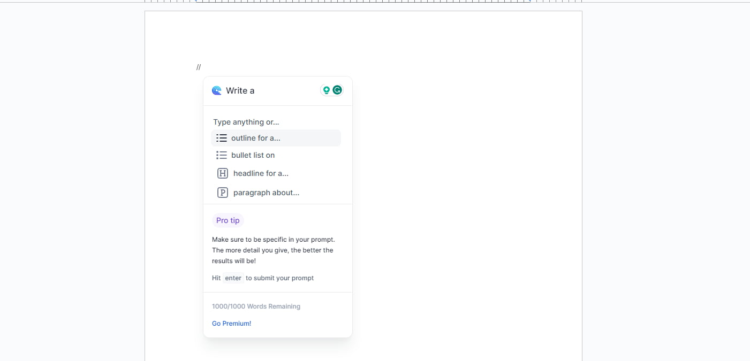Screen dimensions: 750x361
Task: Click the purple Pro tip badge
Action: click(228, 220)
